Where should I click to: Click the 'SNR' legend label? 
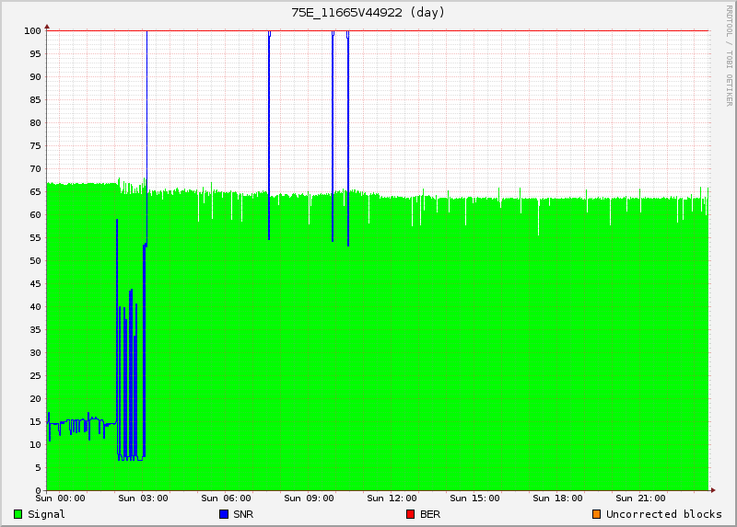click(x=243, y=514)
